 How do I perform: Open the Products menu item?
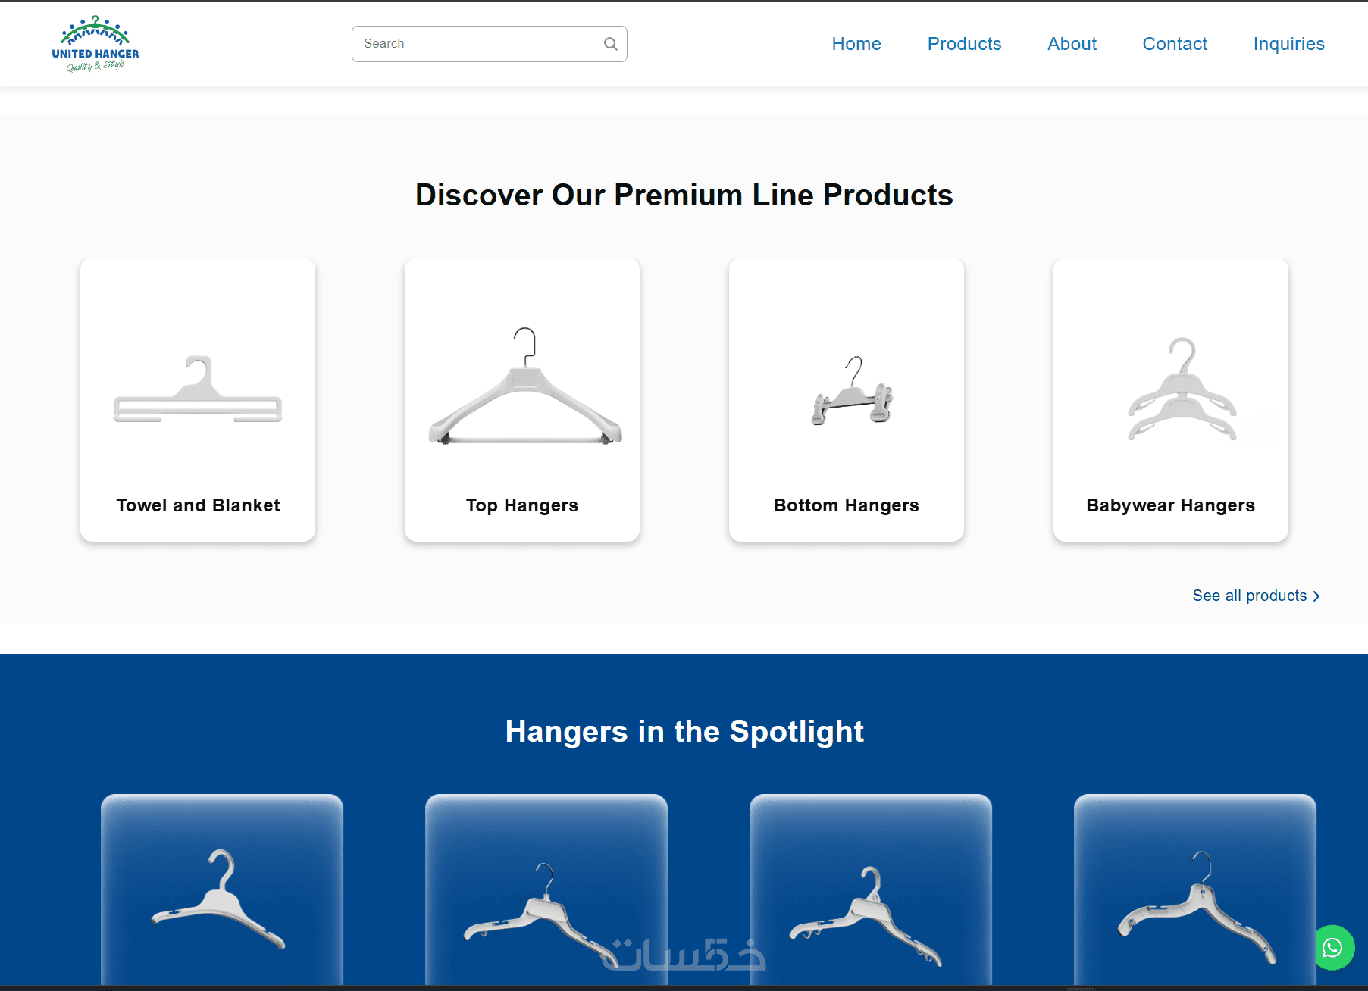click(x=964, y=44)
